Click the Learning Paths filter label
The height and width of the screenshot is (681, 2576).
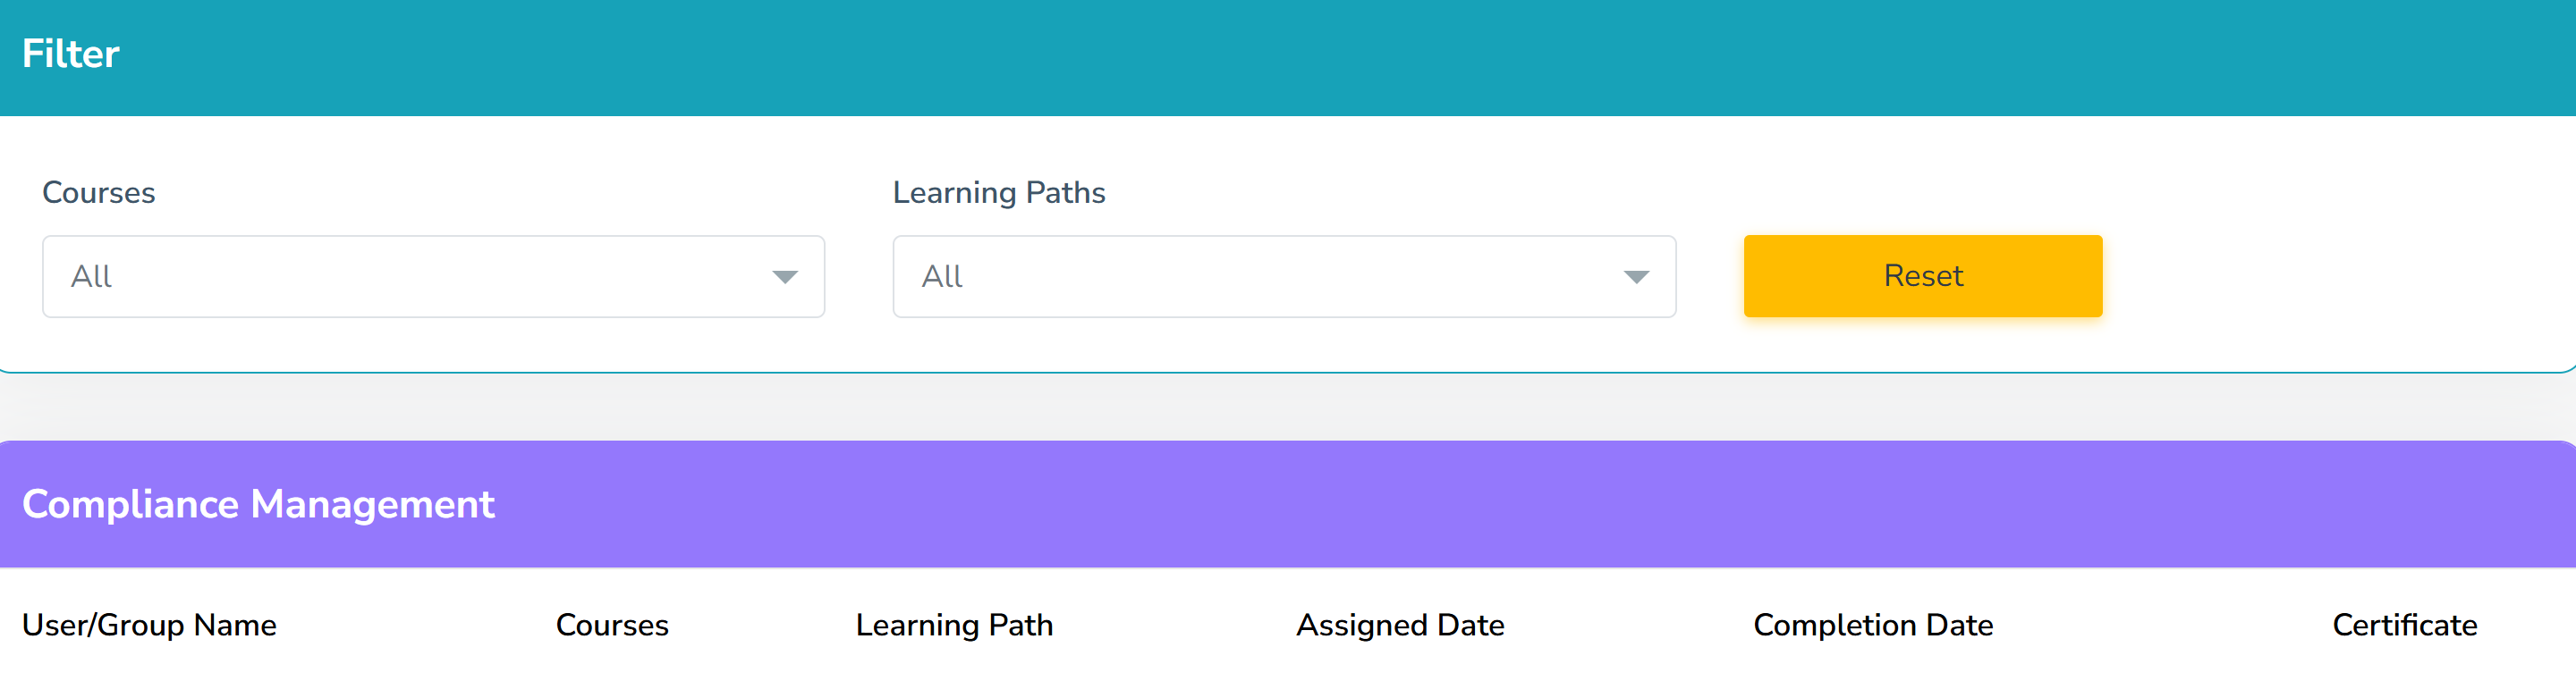point(1000,193)
